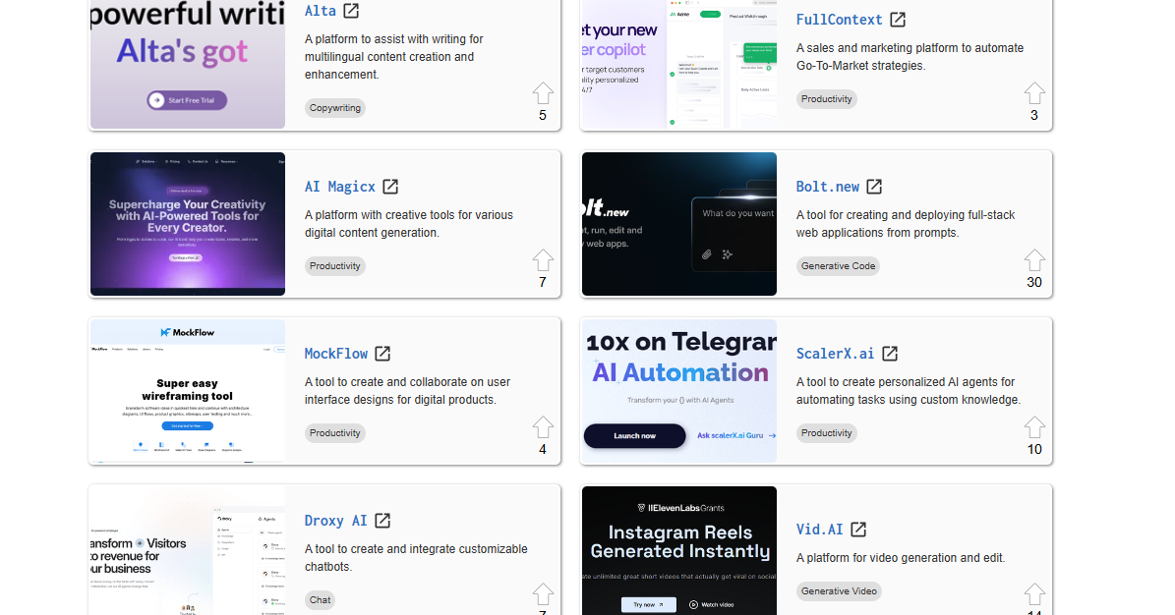This screenshot has width=1175, height=615.
Task: Open the AI Magicx title link
Action: (x=339, y=187)
